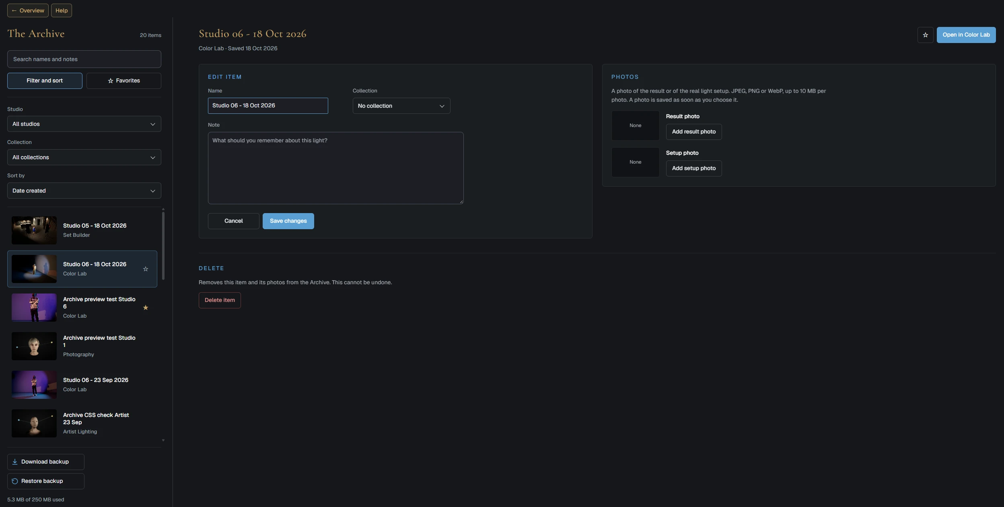Go back to Overview
The height and width of the screenshot is (507, 1004).
tap(28, 10)
